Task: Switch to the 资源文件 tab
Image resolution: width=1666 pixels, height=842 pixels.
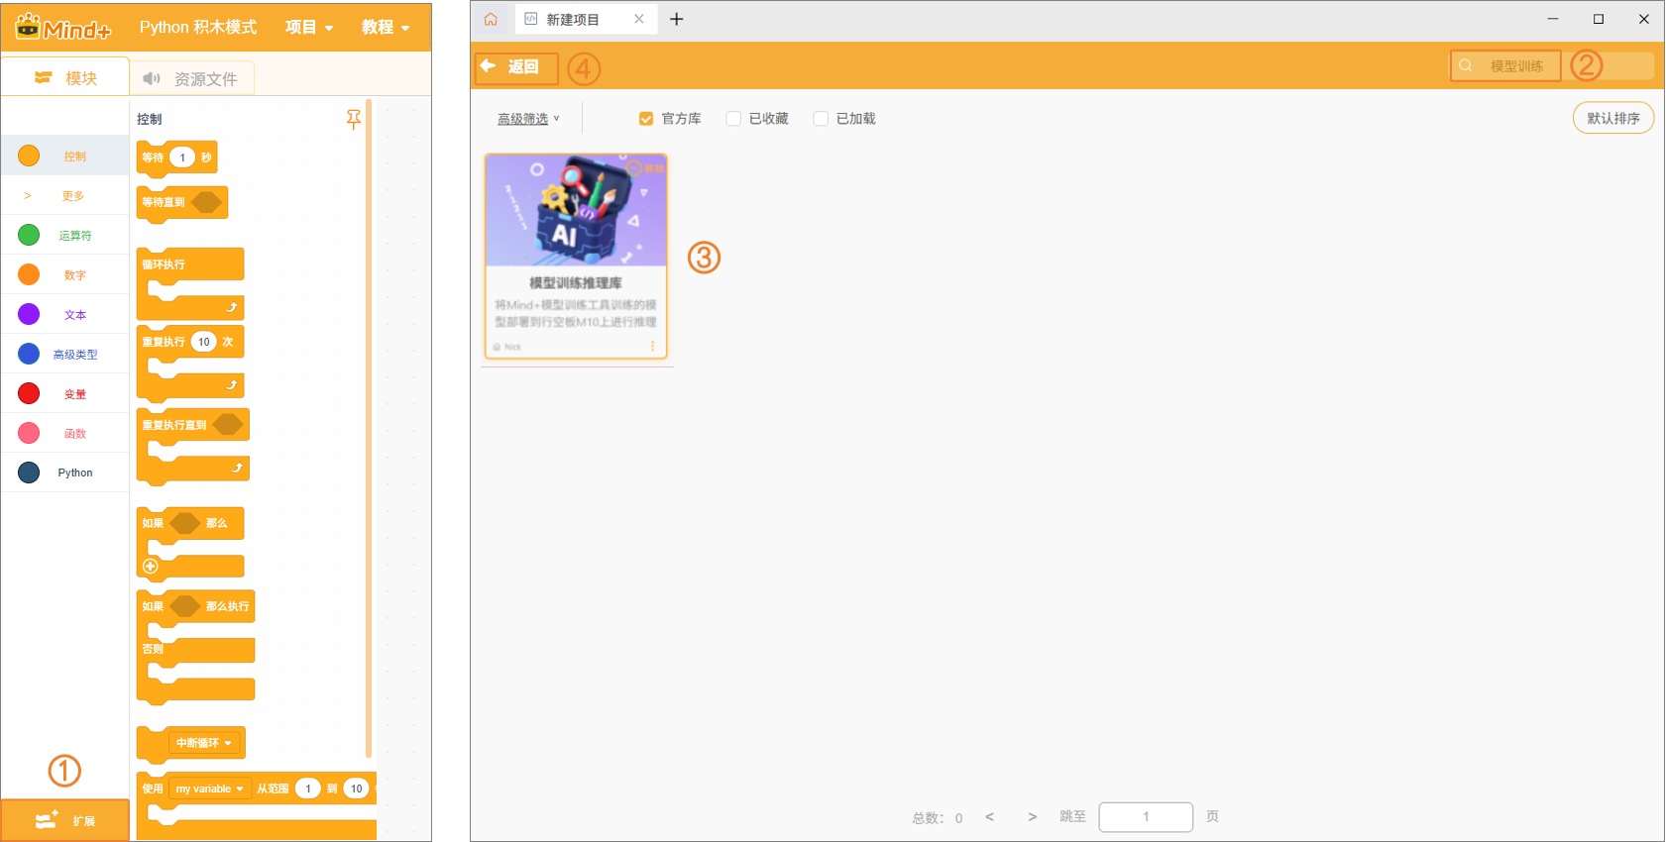Action: [x=192, y=78]
